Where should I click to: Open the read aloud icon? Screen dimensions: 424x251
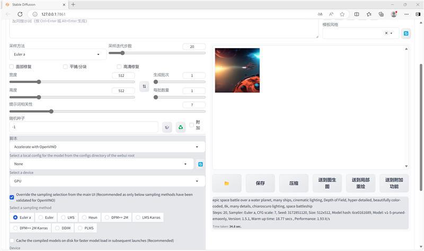point(331,14)
